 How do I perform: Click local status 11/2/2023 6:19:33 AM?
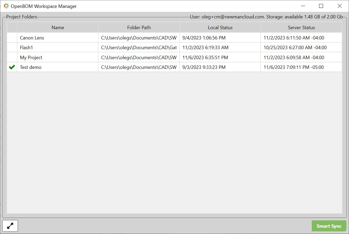205,48
